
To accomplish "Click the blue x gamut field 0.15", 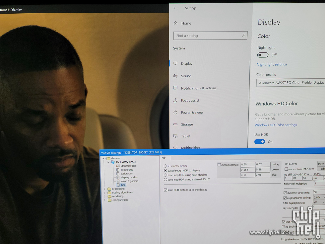I will pos(247,175).
